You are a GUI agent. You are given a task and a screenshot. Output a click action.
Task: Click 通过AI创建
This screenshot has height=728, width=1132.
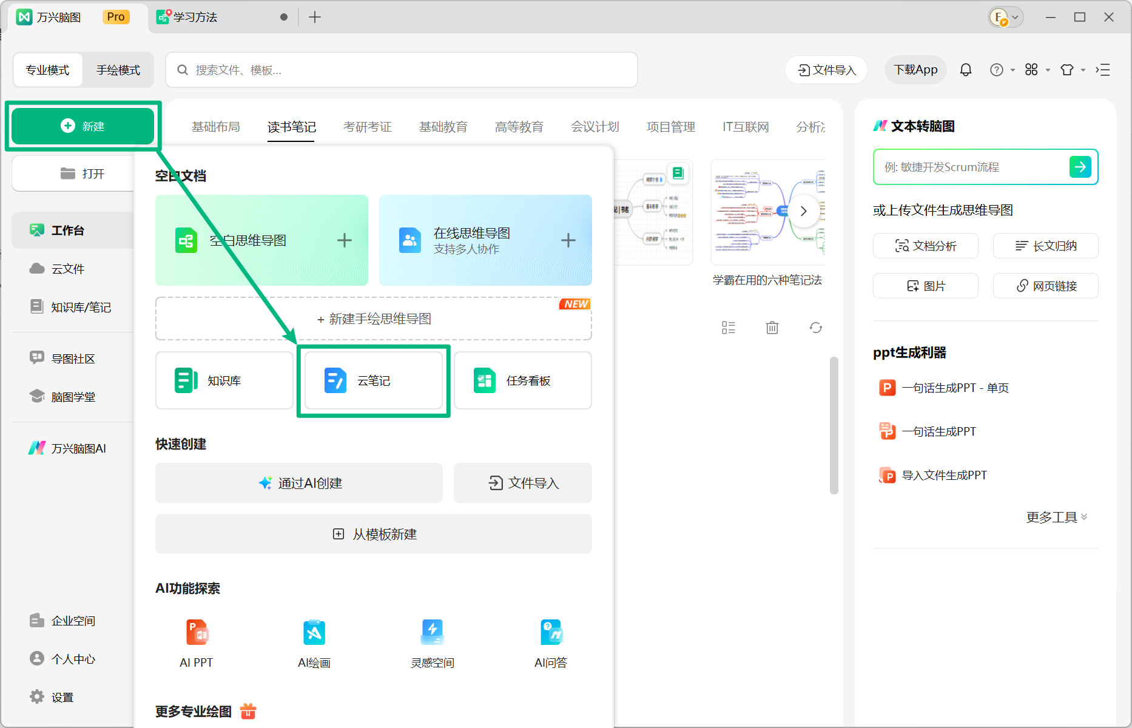click(299, 483)
